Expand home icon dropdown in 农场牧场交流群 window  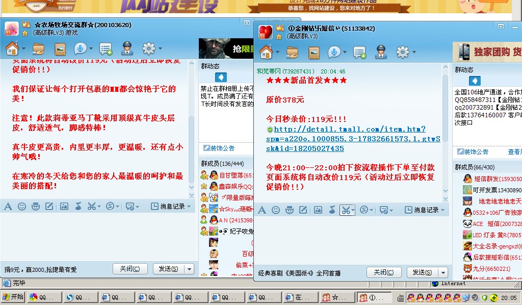pyautogui.click(x=23, y=48)
